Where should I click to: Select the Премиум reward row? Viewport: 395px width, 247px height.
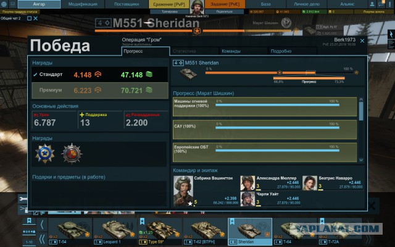coord(100,90)
